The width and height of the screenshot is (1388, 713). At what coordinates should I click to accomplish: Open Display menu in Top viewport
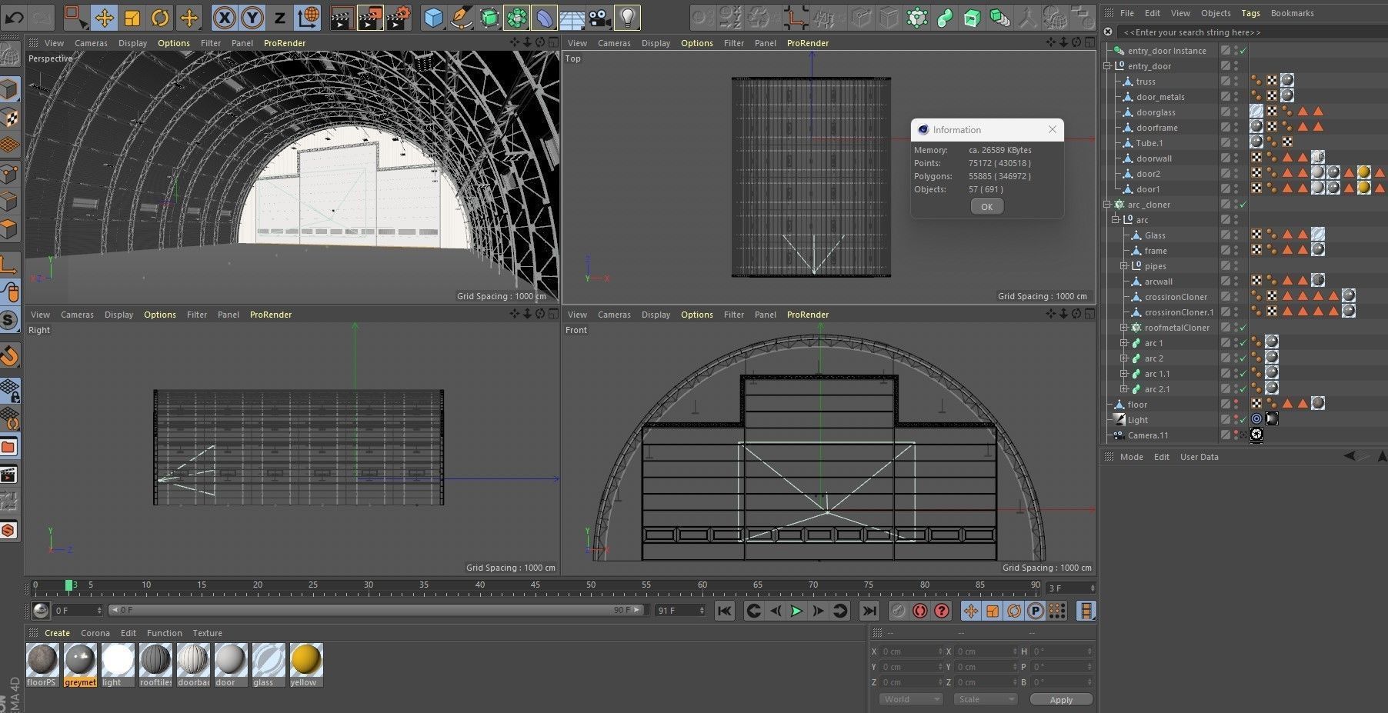coord(656,43)
